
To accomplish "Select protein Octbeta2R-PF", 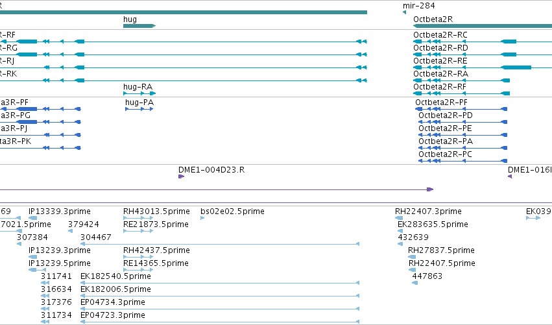I will tap(442, 102).
